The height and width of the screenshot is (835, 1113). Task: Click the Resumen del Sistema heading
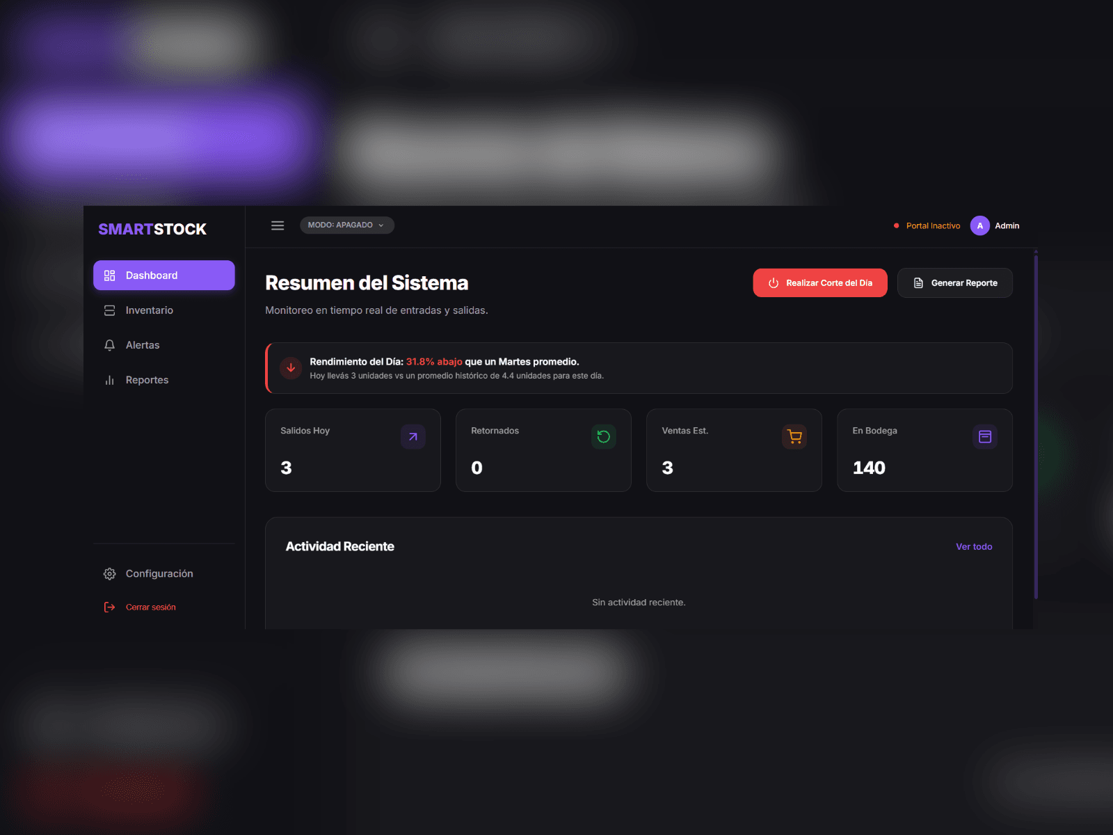click(x=367, y=283)
